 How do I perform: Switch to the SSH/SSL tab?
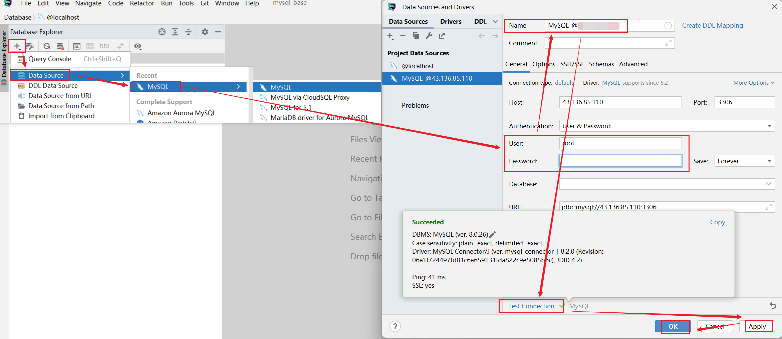[x=572, y=64]
